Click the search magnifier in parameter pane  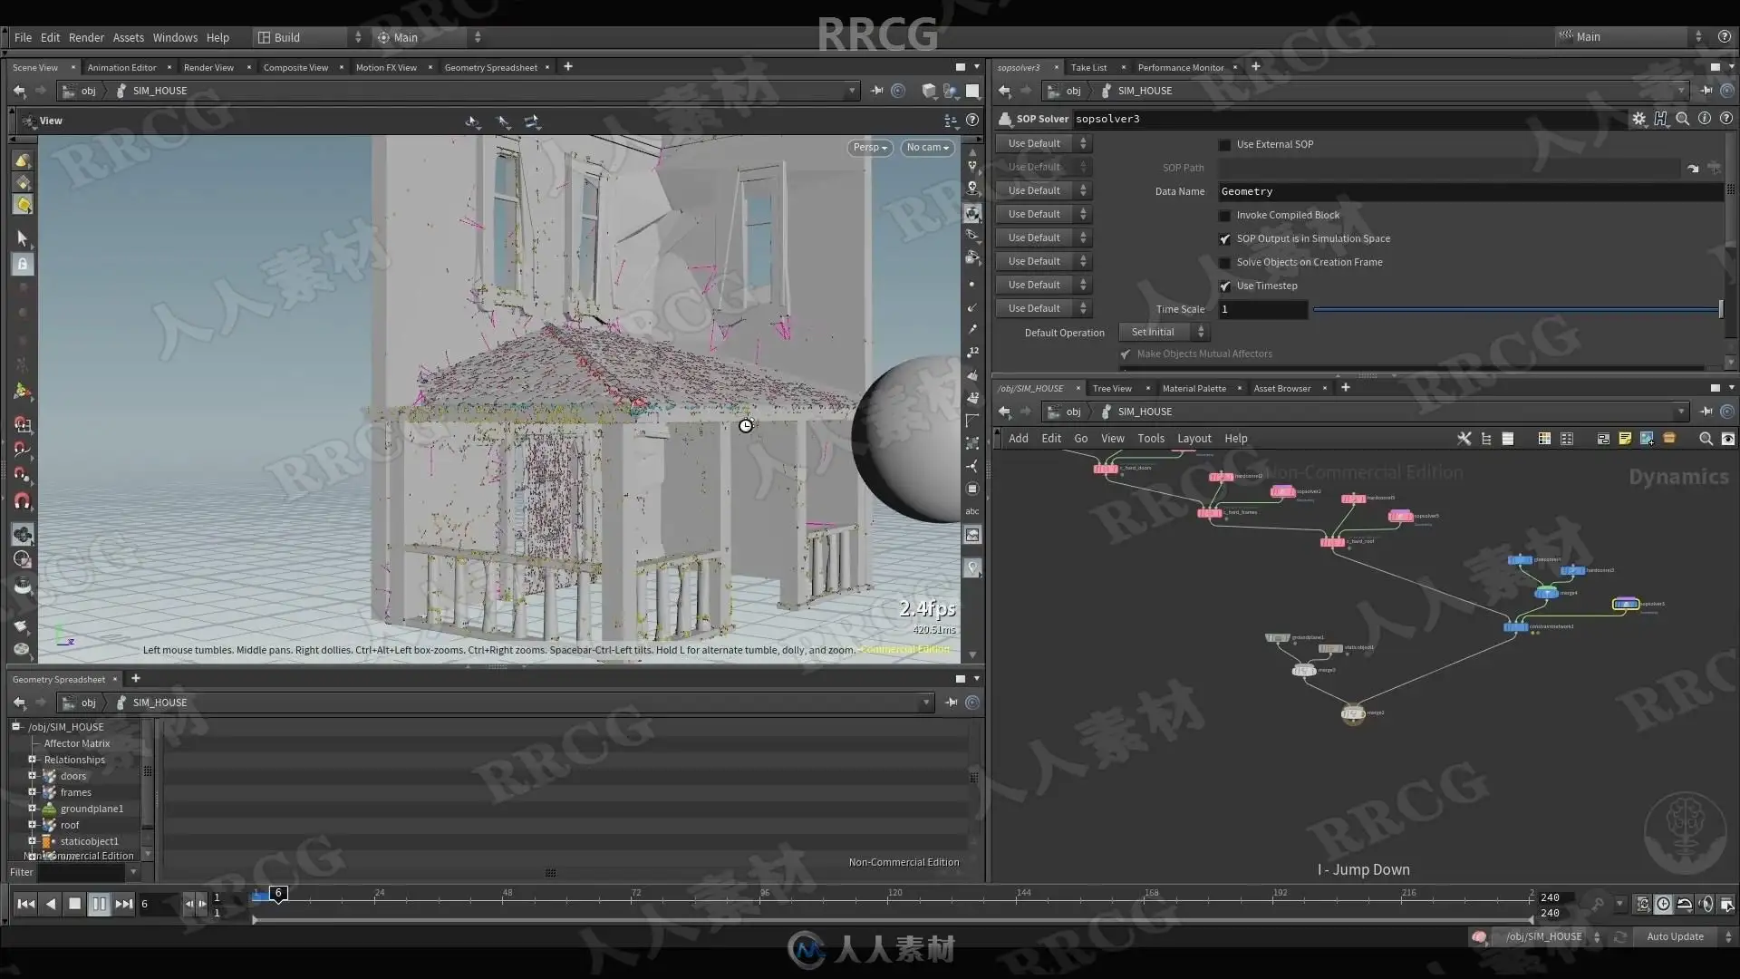coord(1682,119)
